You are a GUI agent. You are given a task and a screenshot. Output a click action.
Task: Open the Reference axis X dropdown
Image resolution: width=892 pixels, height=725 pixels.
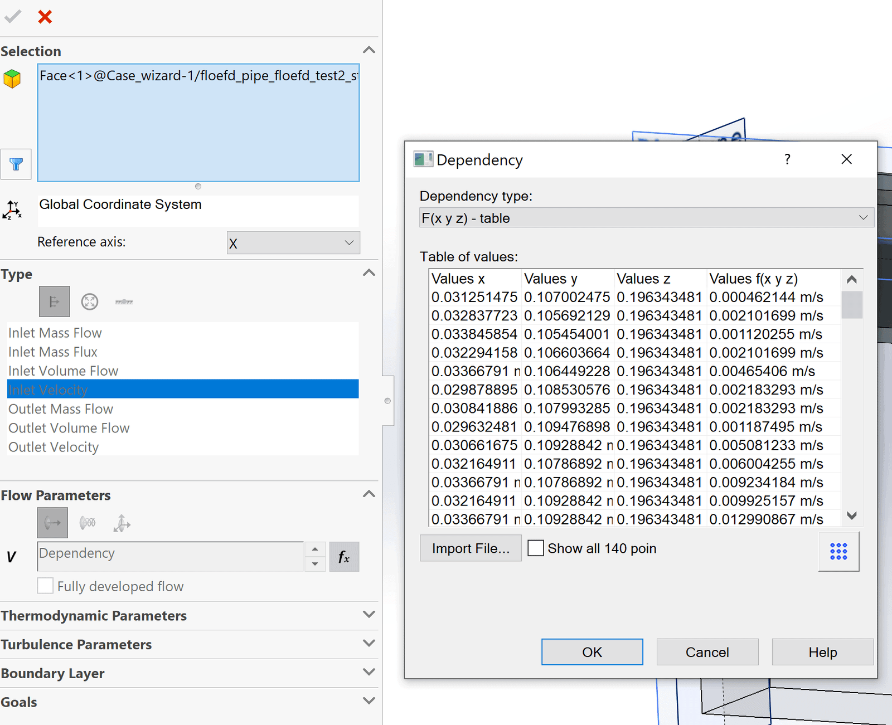[293, 243]
